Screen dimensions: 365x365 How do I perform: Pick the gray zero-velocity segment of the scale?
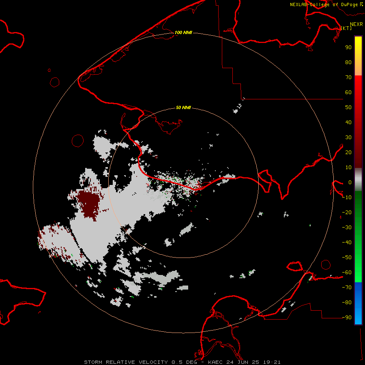tap(358, 180)
